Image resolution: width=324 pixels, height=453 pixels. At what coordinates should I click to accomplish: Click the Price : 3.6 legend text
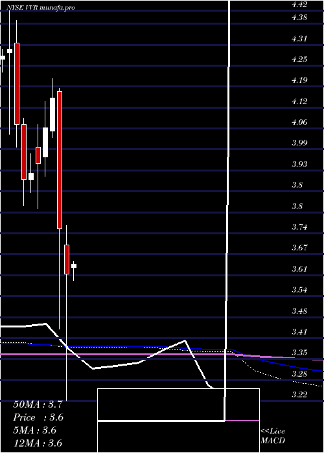coord(38,417)
